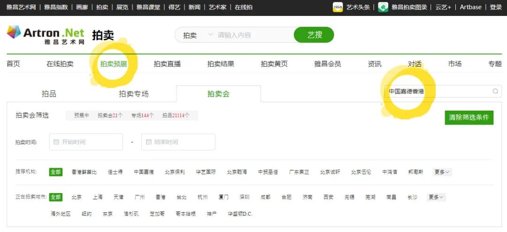Image resolution: width=507 pixels, height=232 pixels.
Task: Filter by institution 华艺国际
Action: point(206,172)
